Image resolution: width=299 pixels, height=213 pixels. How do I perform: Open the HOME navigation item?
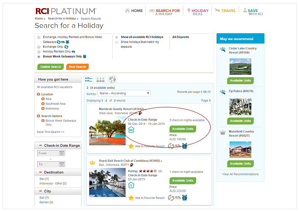(134, 11)
